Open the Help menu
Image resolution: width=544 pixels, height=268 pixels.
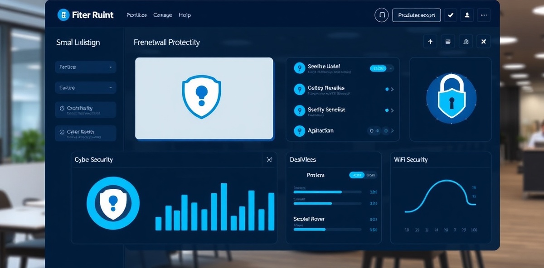point(185,15)
